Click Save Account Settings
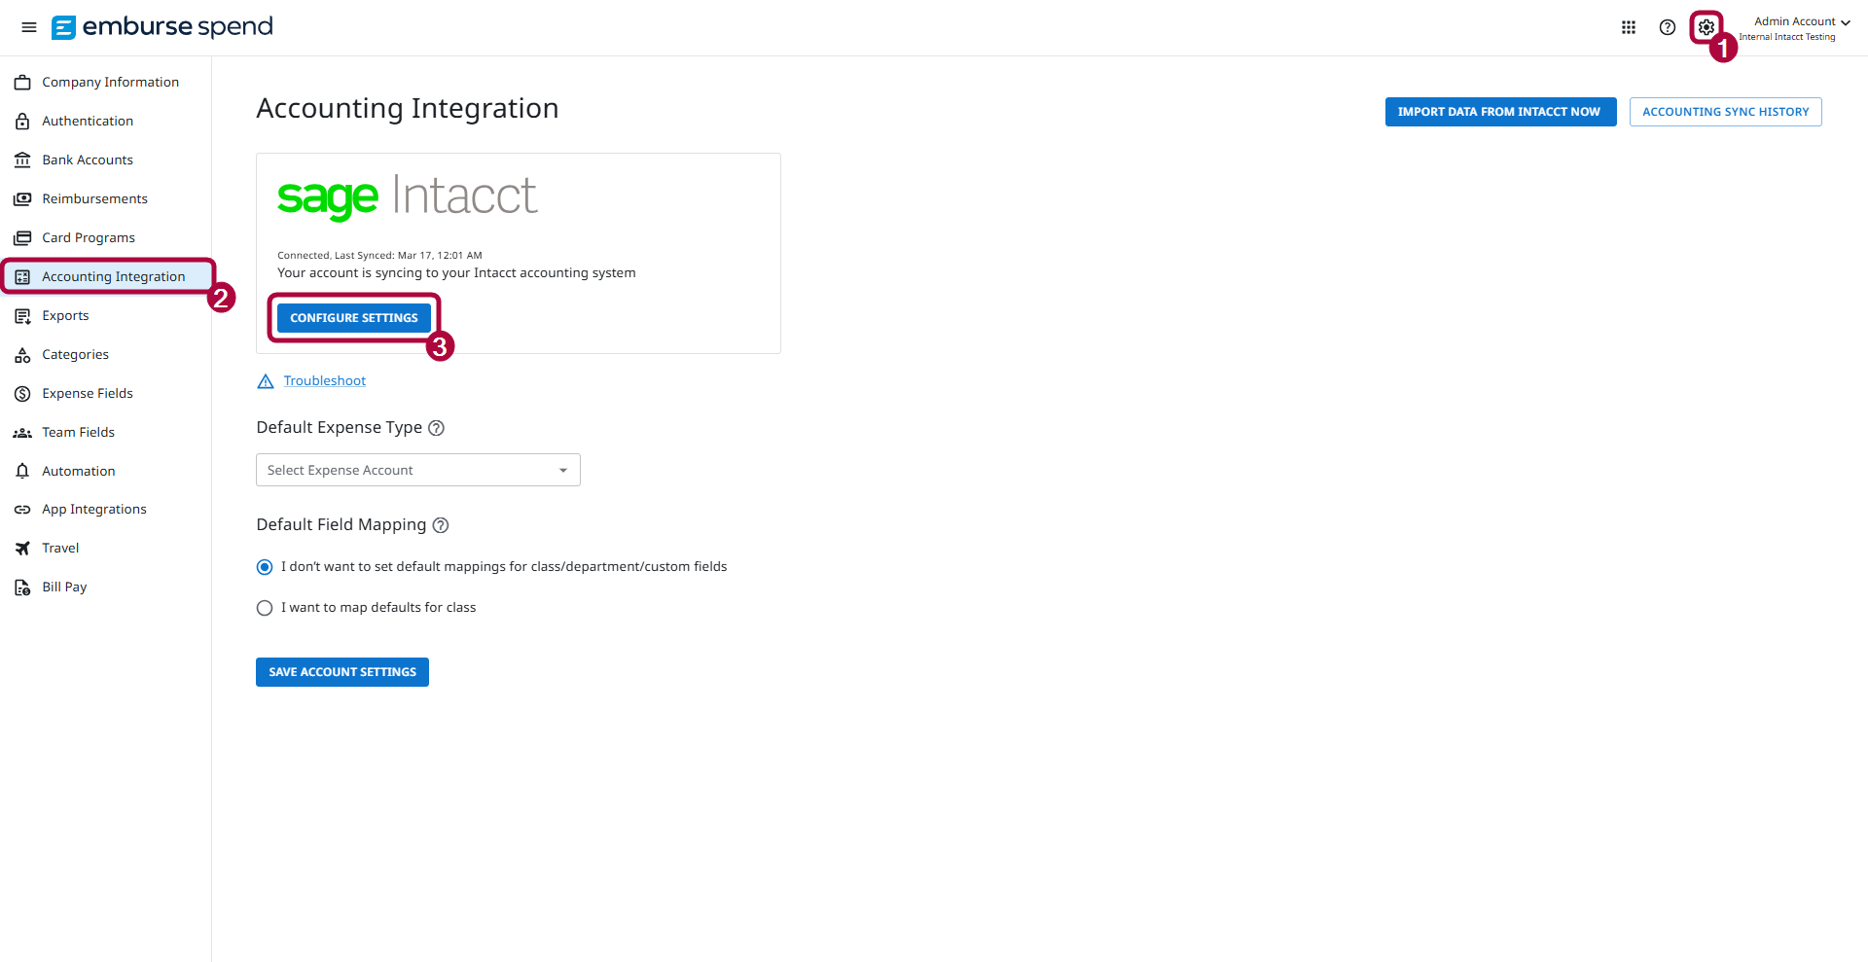1868x962 pixels. (341, 671)
